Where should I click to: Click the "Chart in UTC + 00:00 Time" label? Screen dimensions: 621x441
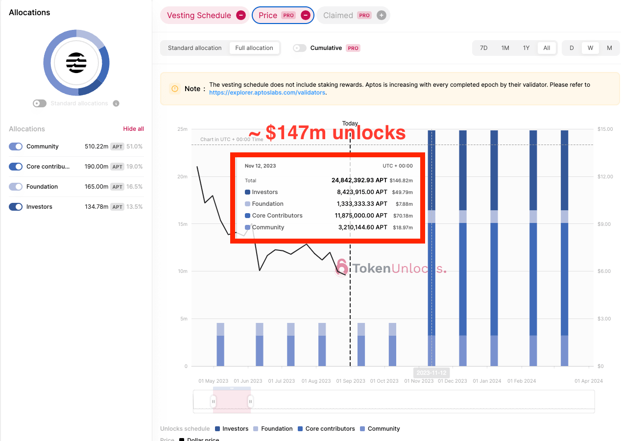[232, 139]
